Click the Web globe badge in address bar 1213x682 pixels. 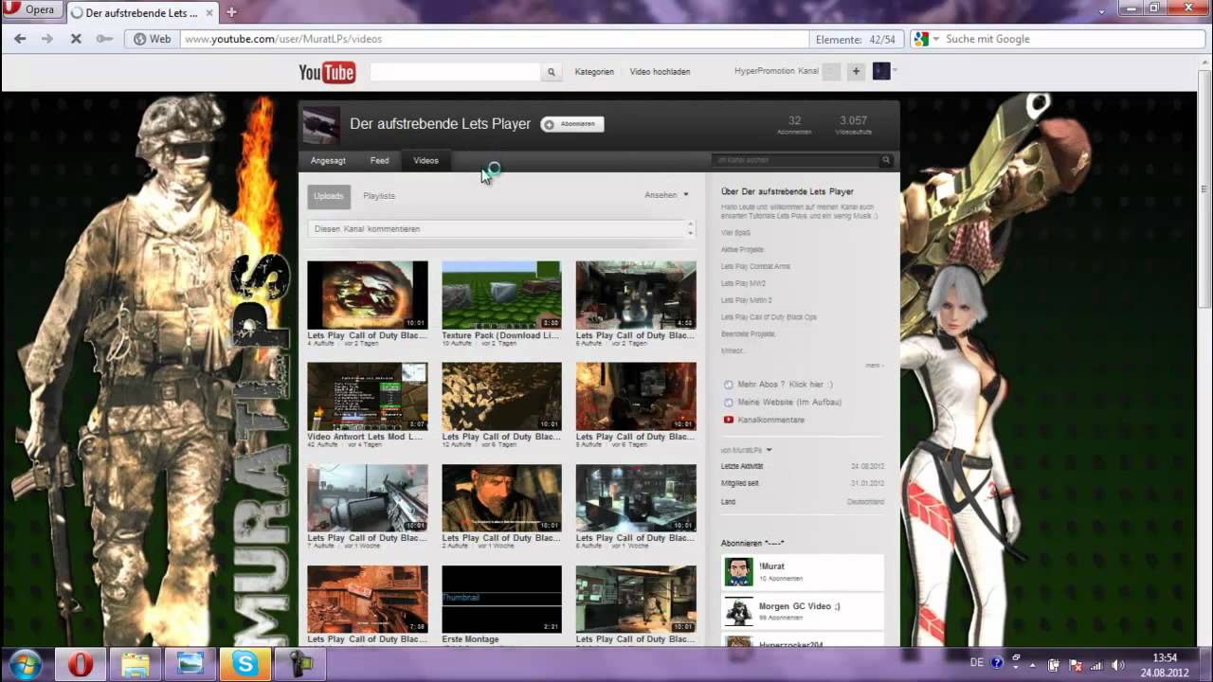point(153,39)
